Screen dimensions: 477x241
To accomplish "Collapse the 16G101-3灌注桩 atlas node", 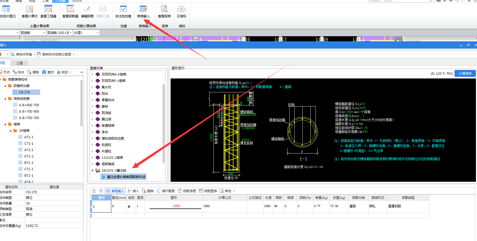I will click(x=93, y=171).
